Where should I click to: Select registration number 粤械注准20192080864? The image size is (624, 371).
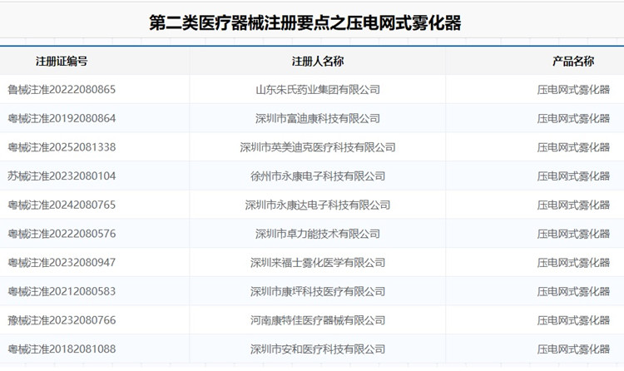pos(62,119)
